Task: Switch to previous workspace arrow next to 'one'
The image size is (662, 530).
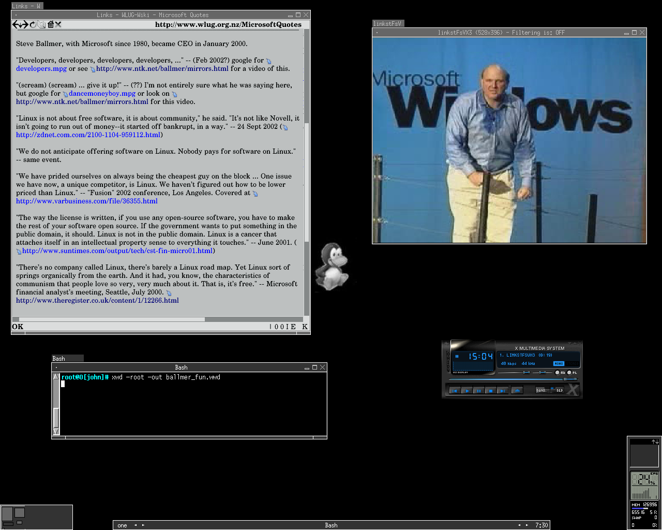Action: (136, 525)
